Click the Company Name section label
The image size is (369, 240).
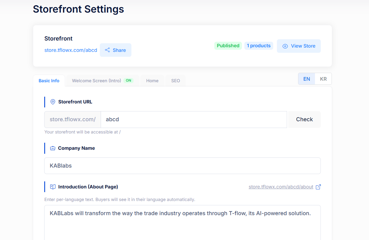point(76,148)
